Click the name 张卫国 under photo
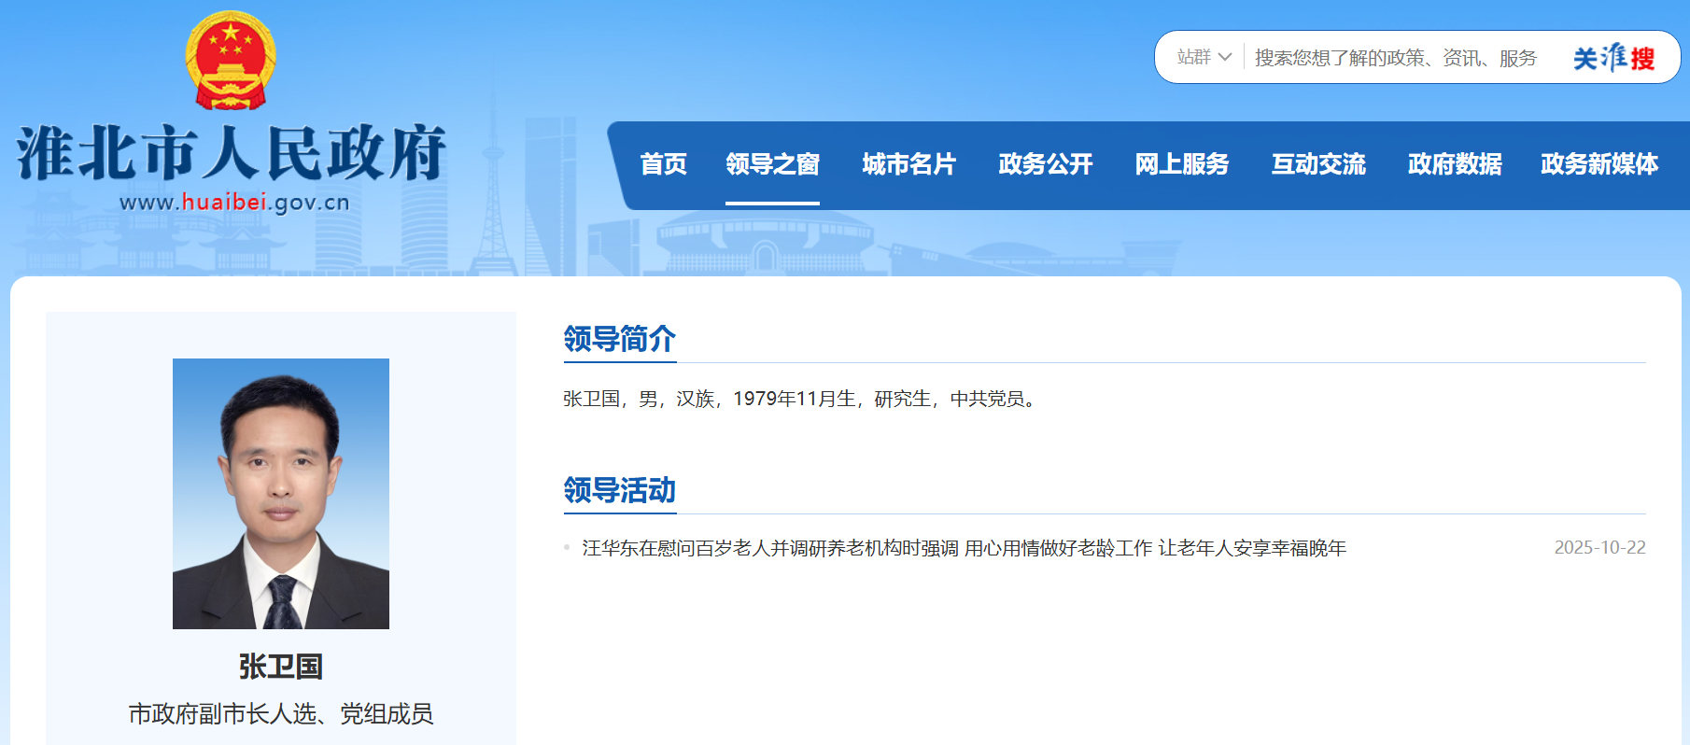Image resolution: width=1690 pixels, height=745 pixels. click(281, 667)
